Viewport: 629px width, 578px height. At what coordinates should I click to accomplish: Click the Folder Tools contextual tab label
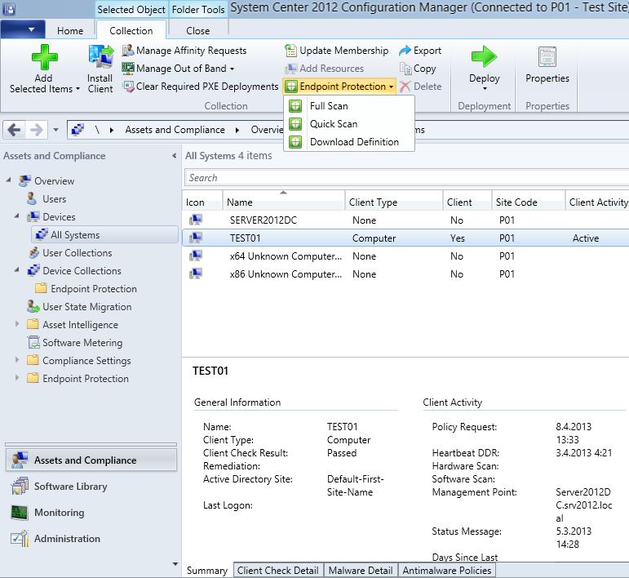(x=198, y=9)
